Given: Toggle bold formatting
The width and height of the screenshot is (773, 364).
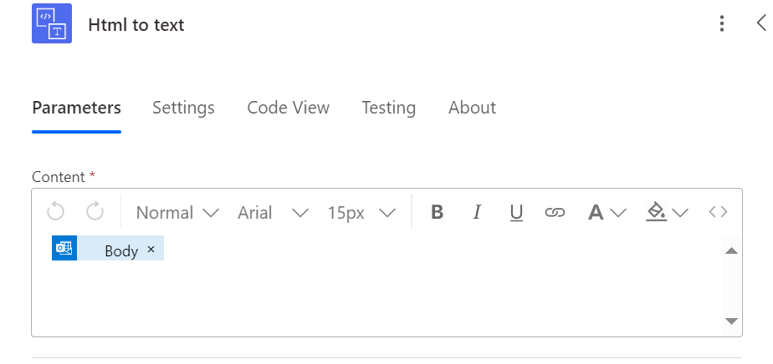Looking at the screenshot, I should point(437,212).
